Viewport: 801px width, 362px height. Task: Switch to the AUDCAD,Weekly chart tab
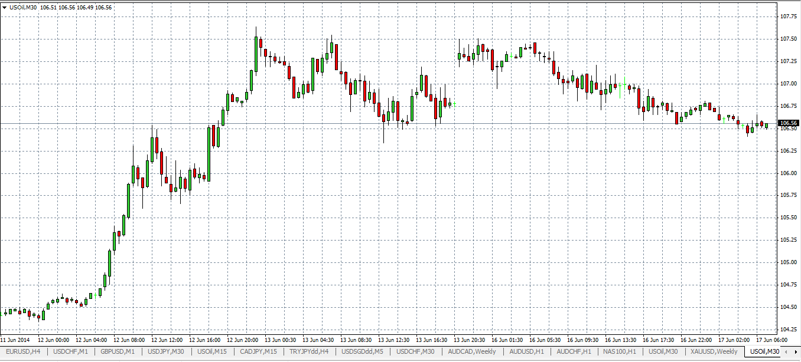472,351
